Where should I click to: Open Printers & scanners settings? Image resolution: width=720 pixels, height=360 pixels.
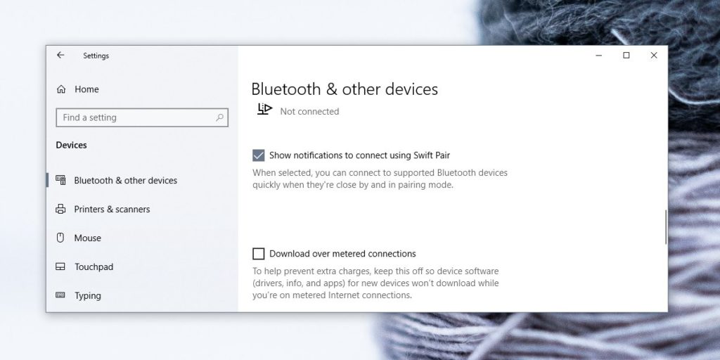[x=112, y=209]
